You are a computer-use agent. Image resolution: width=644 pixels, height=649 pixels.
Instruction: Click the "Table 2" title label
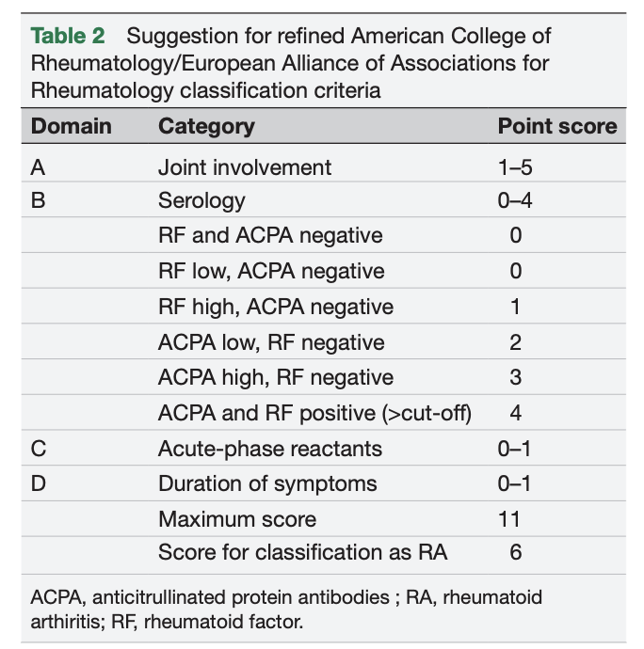[x=69, y=37]
